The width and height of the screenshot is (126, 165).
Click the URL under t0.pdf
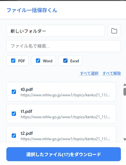pyautogui.click(x=65, y=95)
